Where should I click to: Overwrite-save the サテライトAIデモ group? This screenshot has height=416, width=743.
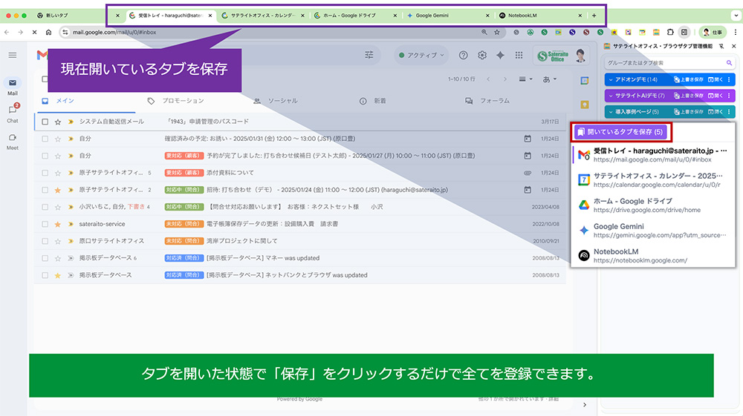point(689,96)
